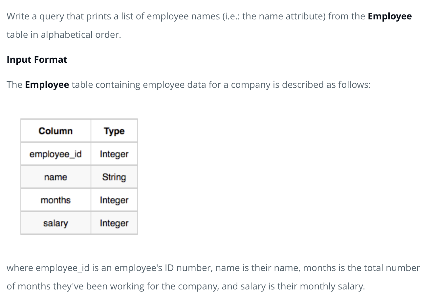
Task: Select the salary table cell
Action: pos(55,223)
